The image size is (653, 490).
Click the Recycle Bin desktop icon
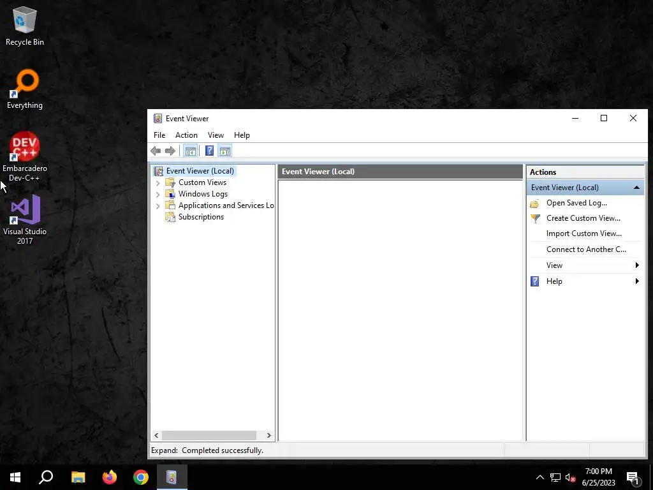click(x=25, y=26)
